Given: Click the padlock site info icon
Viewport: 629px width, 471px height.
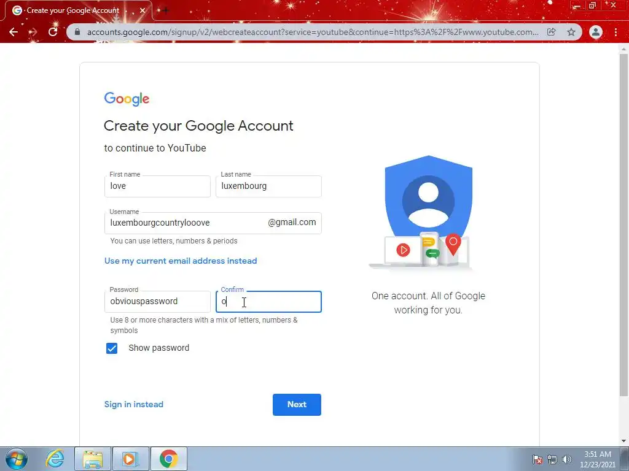Looking at the screenshot, I should tap(77, 32).
